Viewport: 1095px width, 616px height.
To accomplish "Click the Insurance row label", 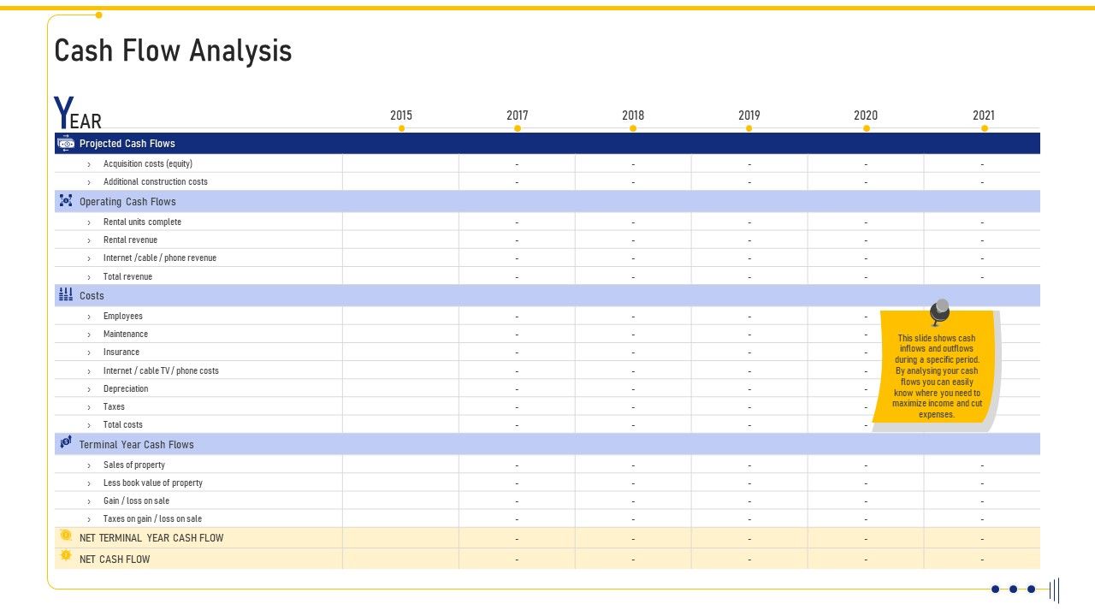I will click(x=121, y=352).
